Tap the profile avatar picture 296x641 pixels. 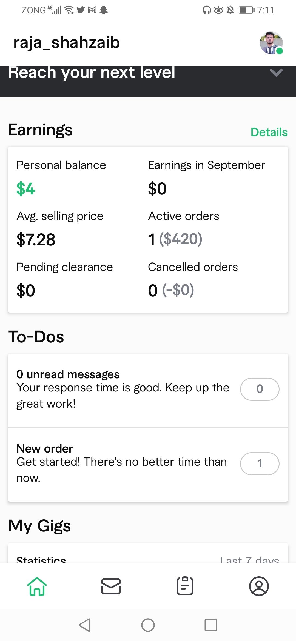271,43
